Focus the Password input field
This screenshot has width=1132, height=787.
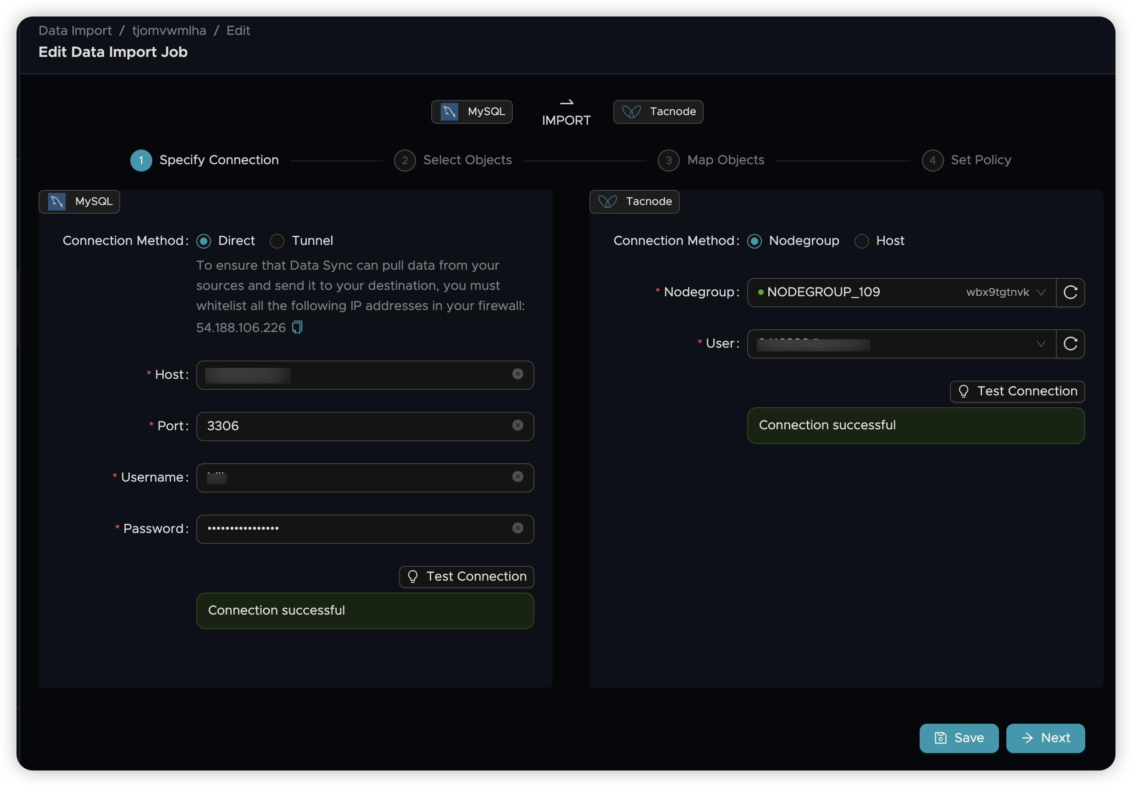[x=365, y=529]
